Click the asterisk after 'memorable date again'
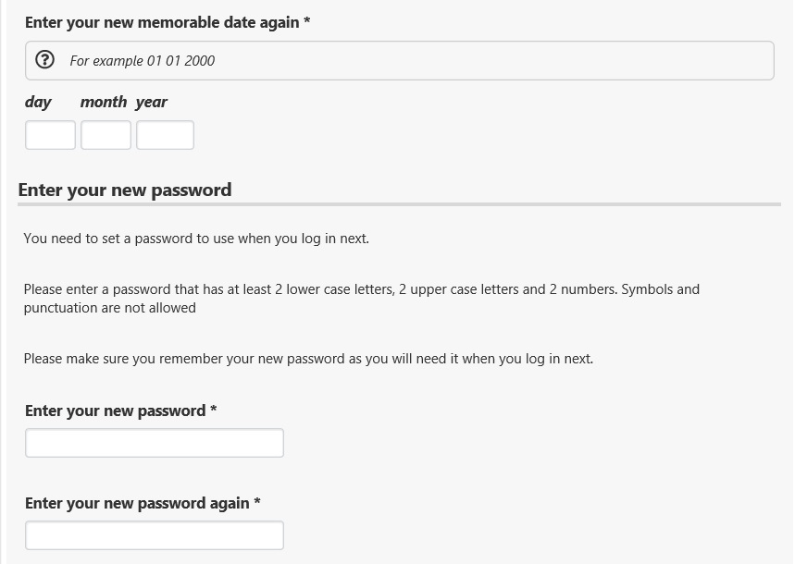Image resolution: width=795 pixels, height=564 pixels. tap(306, 20)
